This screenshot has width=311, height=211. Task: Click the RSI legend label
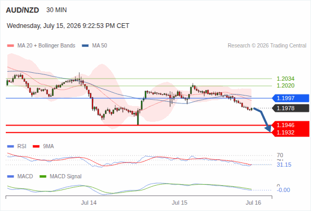[22, 146]
